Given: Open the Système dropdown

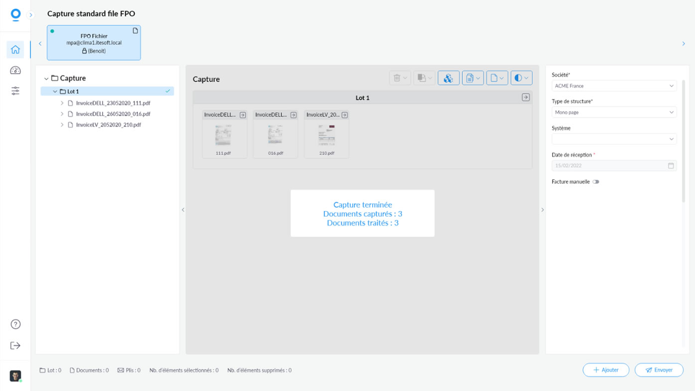Looking at the screenshot, I should tap(614, 139).
